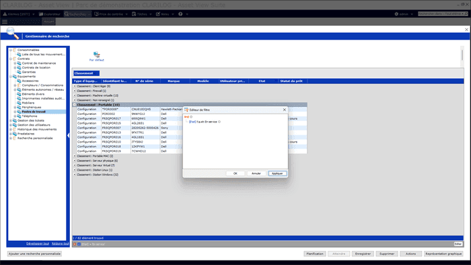This screenshot has height=265, width=471.
Task: Click the Enregistrer button
Action: [363, 254]
